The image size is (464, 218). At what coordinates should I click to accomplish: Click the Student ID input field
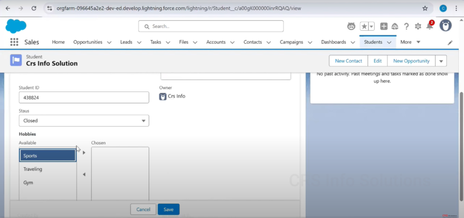(x=84, y=97)
